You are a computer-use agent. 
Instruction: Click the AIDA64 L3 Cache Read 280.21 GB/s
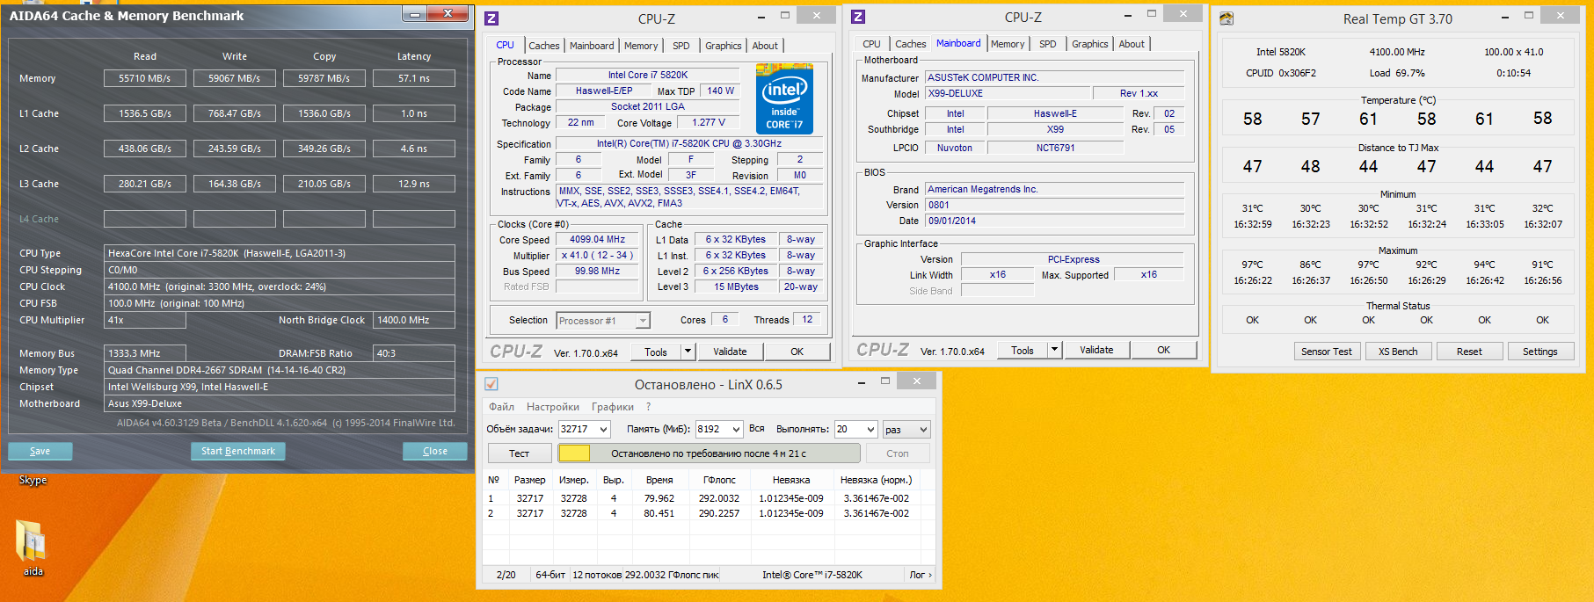pos(145,184)
